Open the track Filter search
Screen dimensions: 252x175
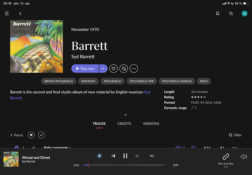[x=235, y=135]
